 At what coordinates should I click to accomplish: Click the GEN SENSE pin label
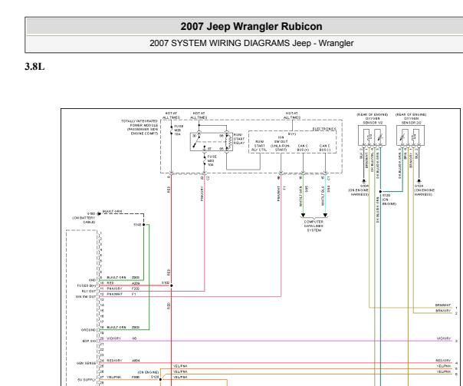[86, 363]
